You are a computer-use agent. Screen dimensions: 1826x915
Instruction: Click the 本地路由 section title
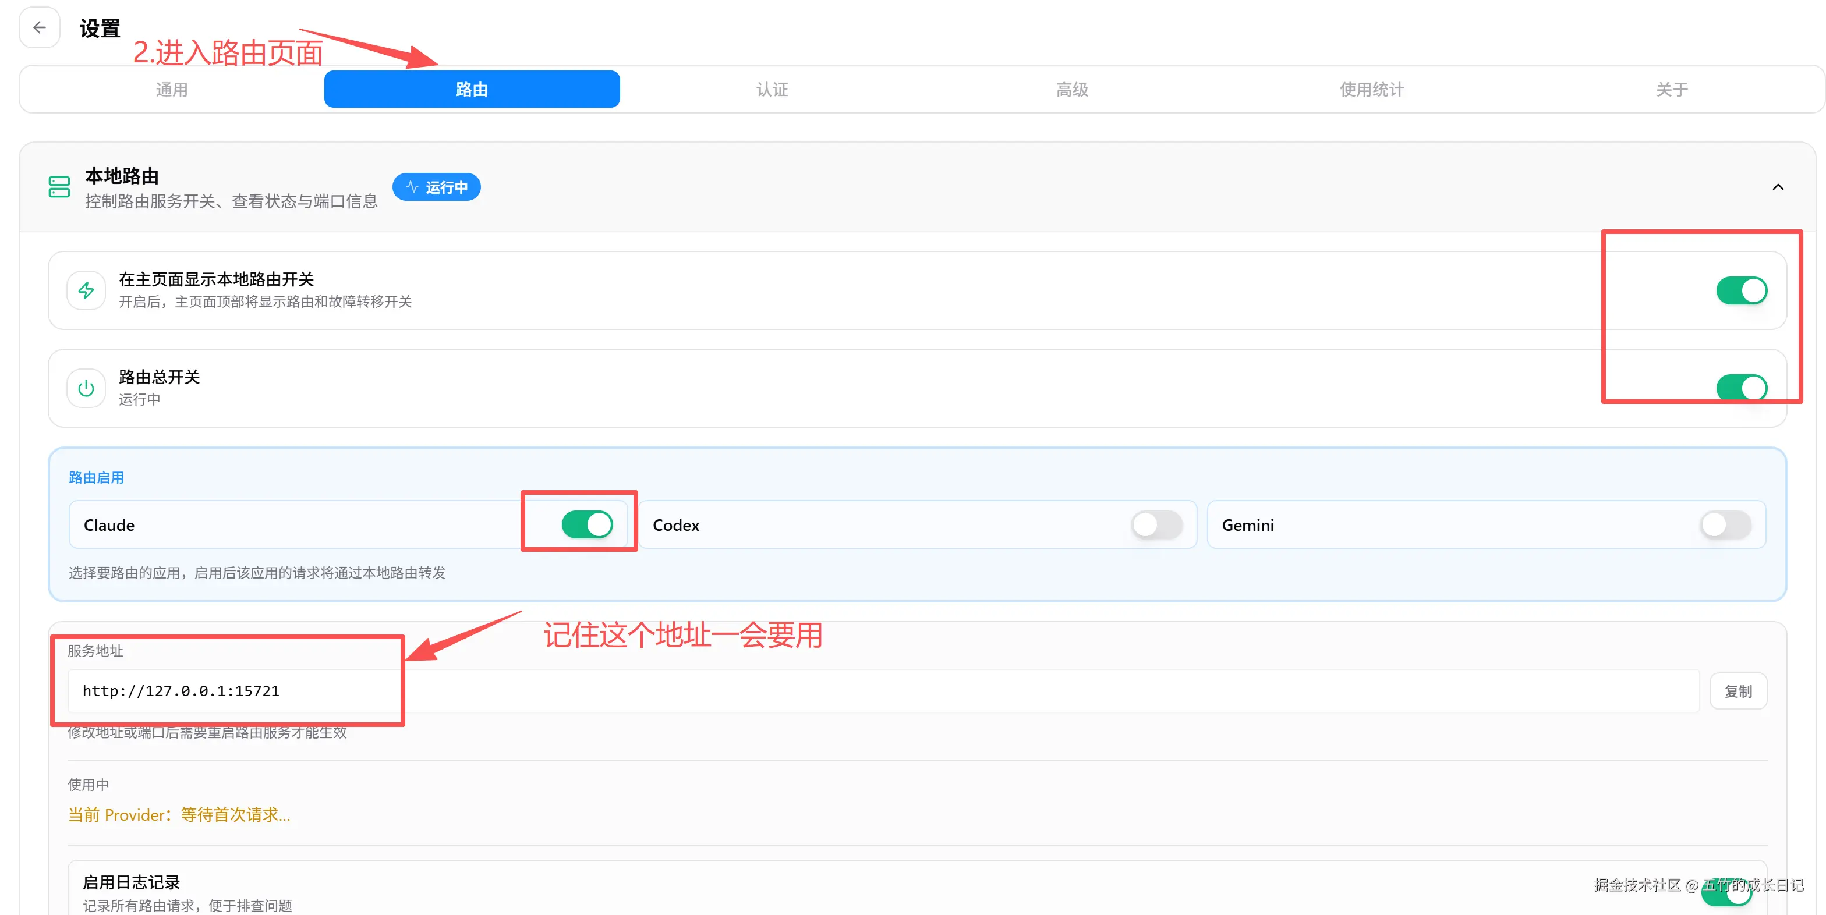point(122,176)
